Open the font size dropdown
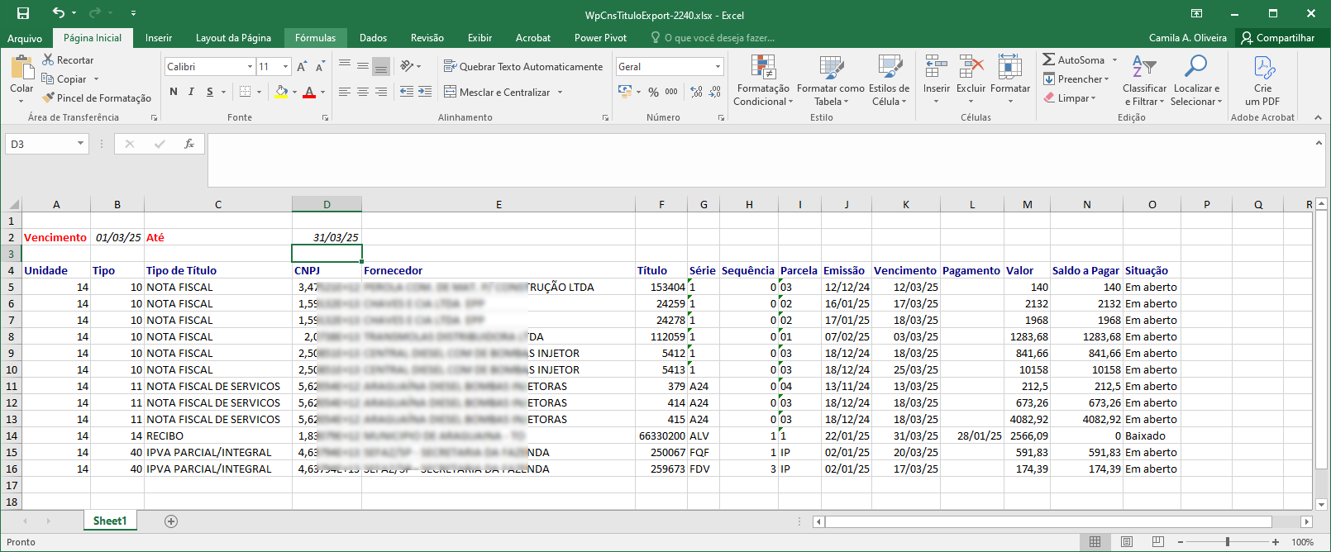The height and width of the screenshot is (552, 1331). coord(286,67)
